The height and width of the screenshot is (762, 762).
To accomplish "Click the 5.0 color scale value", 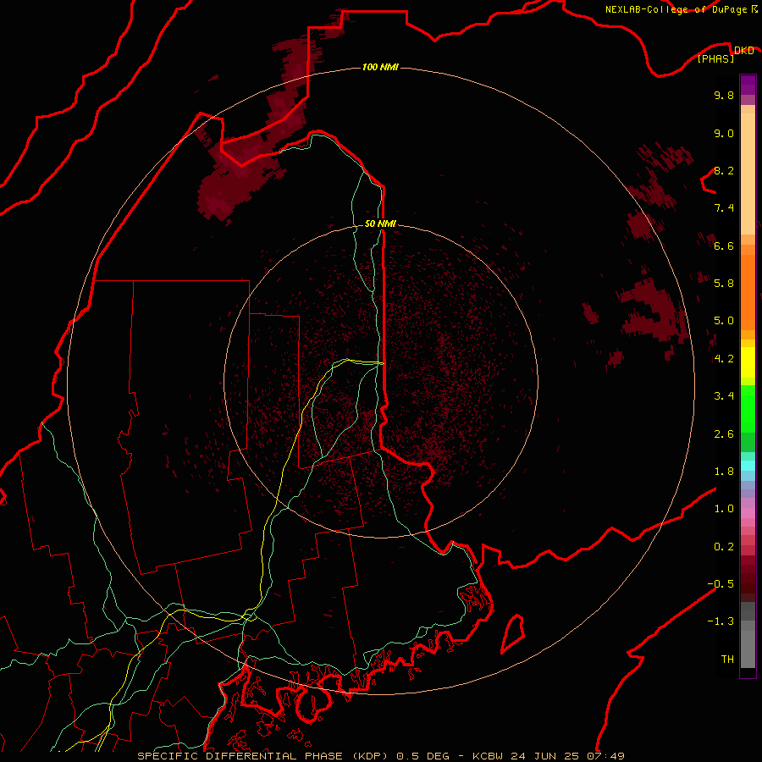I will click(724, 321).
